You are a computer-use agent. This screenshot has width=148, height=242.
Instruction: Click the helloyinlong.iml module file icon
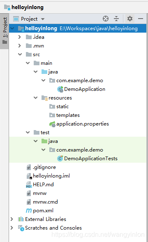click(x=29, y=176)
